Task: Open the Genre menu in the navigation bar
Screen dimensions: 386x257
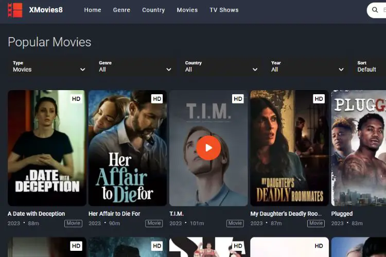Action: tap(121, 10)
